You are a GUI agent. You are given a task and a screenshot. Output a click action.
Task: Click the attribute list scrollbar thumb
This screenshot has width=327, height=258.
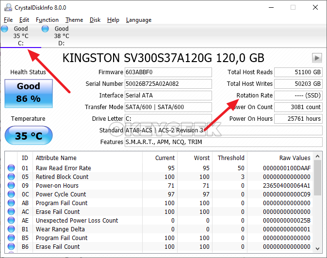click(318, 178)
